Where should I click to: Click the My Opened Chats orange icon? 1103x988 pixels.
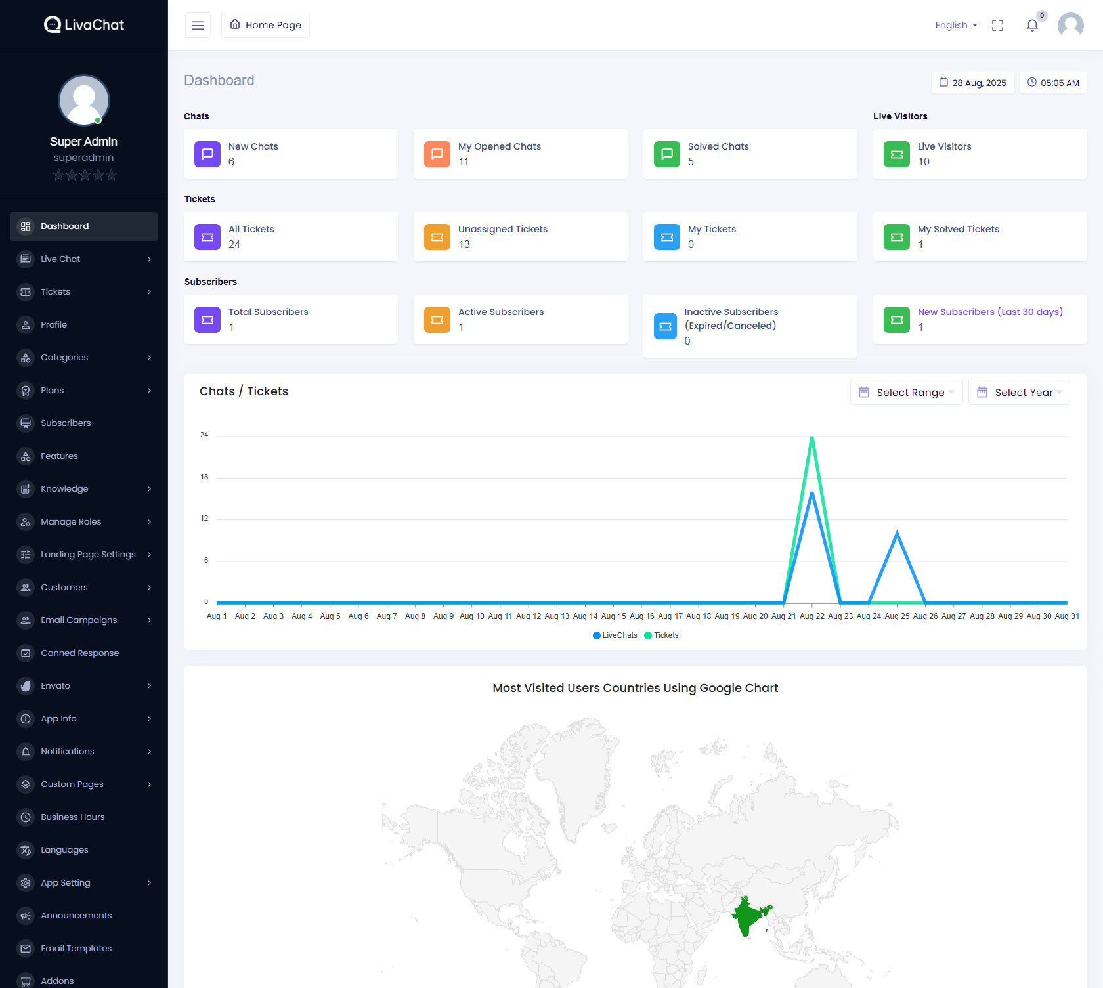pyautogui.click(x=437, y=154)
